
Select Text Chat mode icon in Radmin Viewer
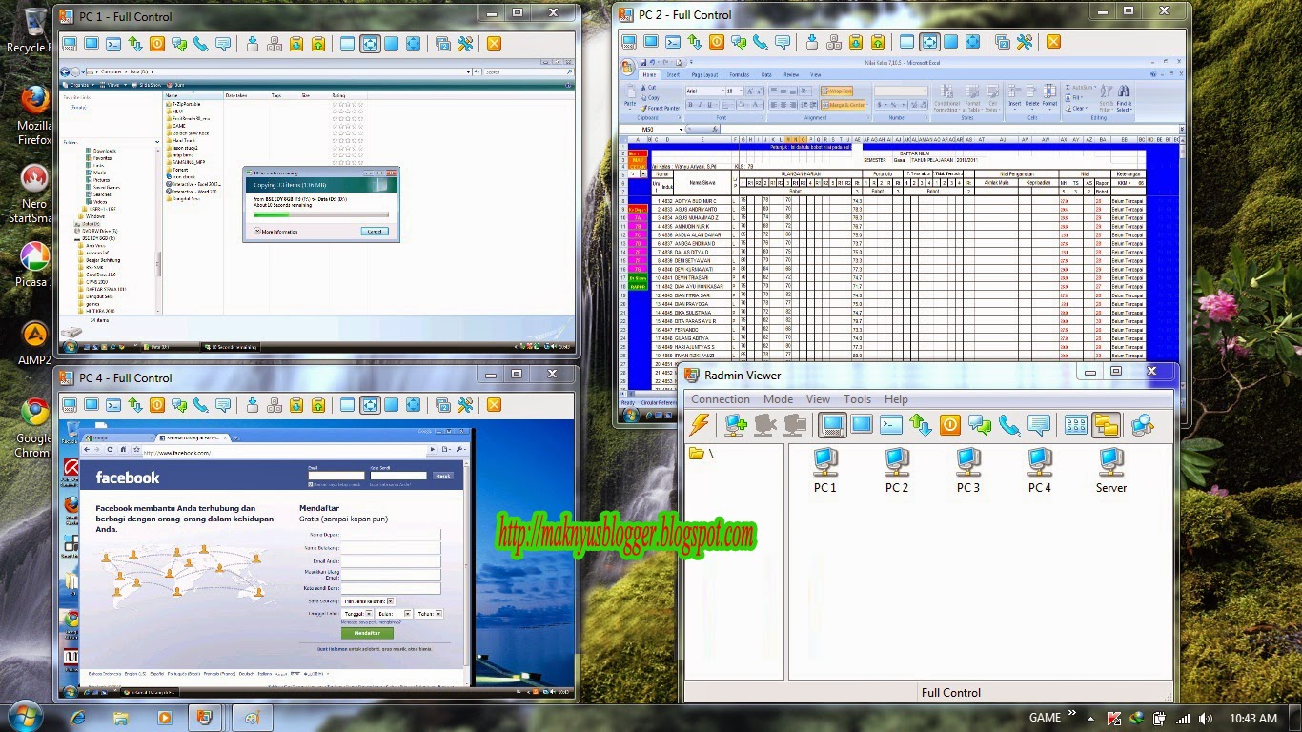(x=980, y=425)
